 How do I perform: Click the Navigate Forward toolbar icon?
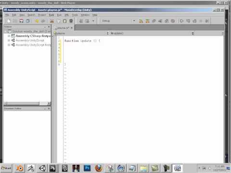[87, 21]
